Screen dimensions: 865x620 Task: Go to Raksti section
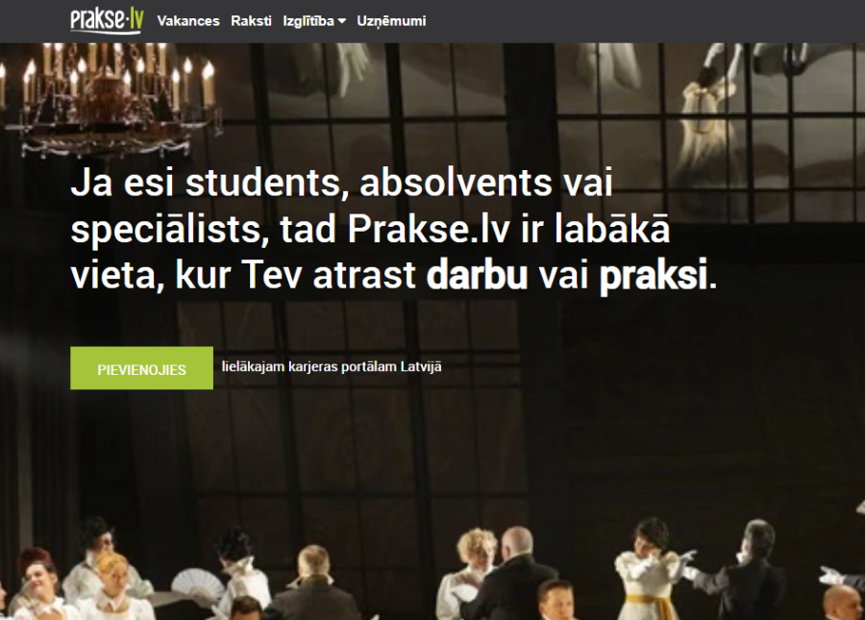(x=251, y=21)
